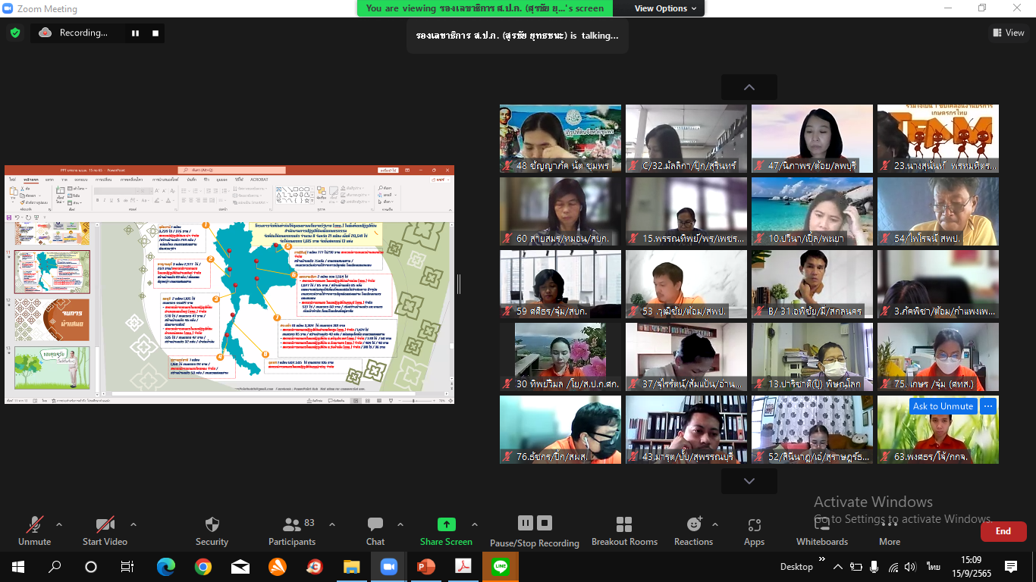Switch the Thai input language indicator
Image resolution: width=1036 pixels, height=582 pixels.
pos(933,566)
